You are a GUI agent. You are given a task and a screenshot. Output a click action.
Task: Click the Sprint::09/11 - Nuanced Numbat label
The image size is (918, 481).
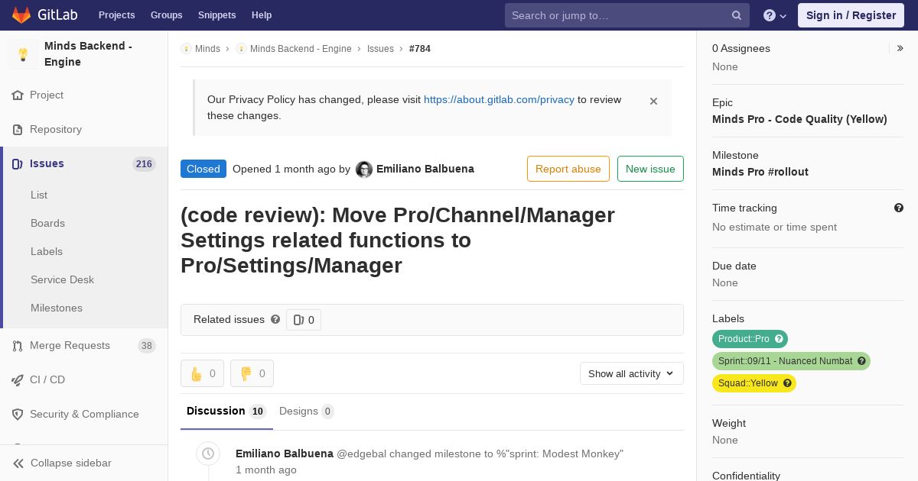click(x=785, y=361)
